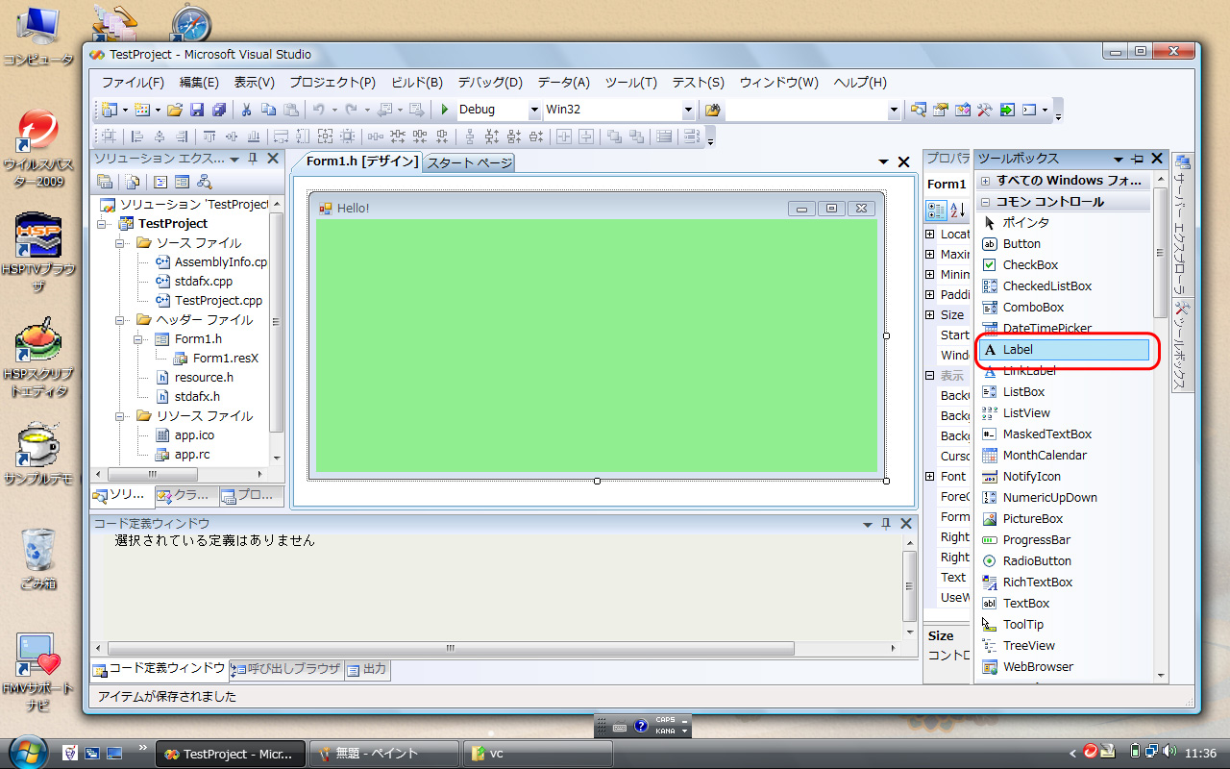Image resolution: width=1230 pixels, height=769 pixels.
Task: Click the Categorized view icon in Properties panel
Action: [936, 211]
